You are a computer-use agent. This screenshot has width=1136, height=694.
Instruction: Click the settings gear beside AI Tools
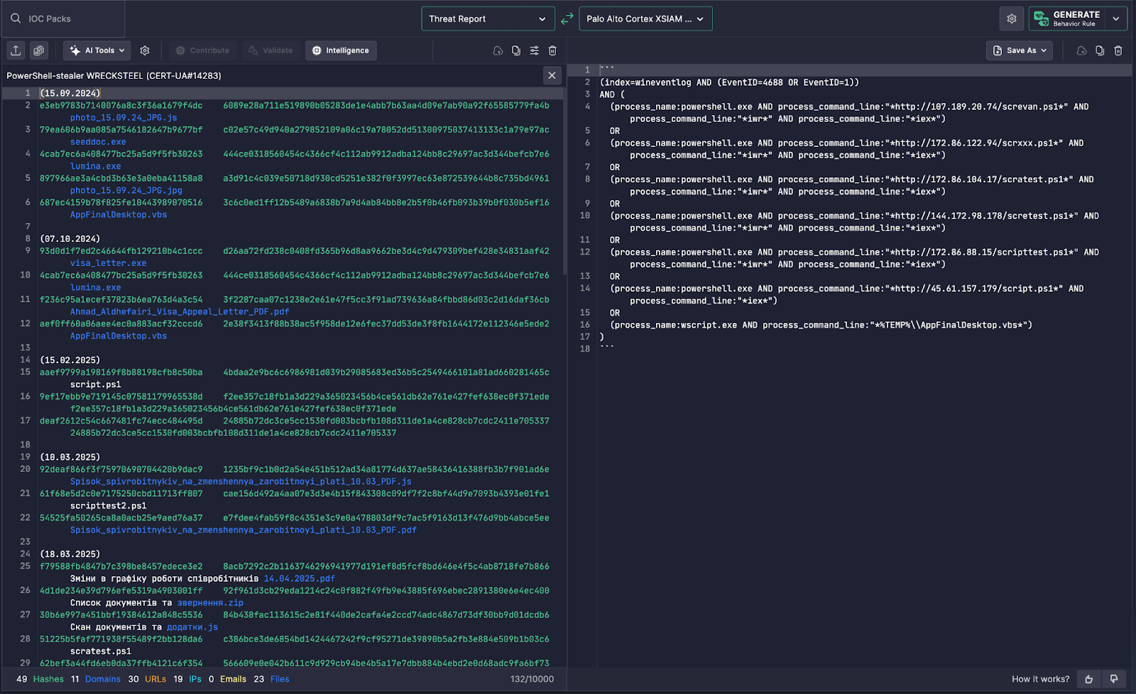(x=145, y=50)
